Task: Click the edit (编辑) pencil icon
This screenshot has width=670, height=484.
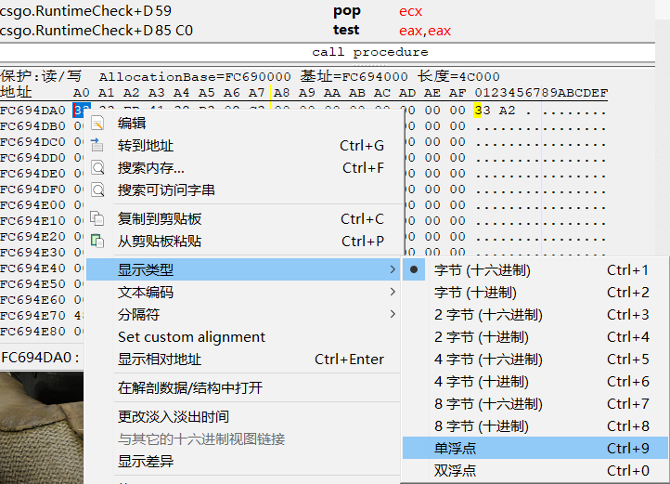Action: [x=97, y=124]
